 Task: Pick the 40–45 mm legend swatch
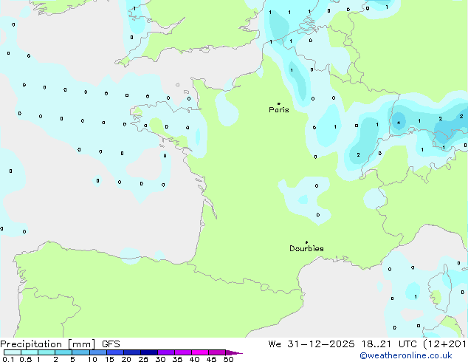point(200,352)
